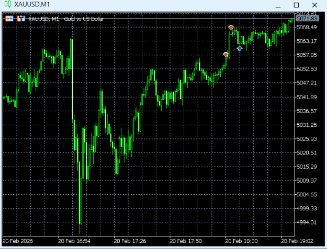Click the chart window candlestick icon in title bar
This screenshot has height=249, width=327.
pos(7,4)
